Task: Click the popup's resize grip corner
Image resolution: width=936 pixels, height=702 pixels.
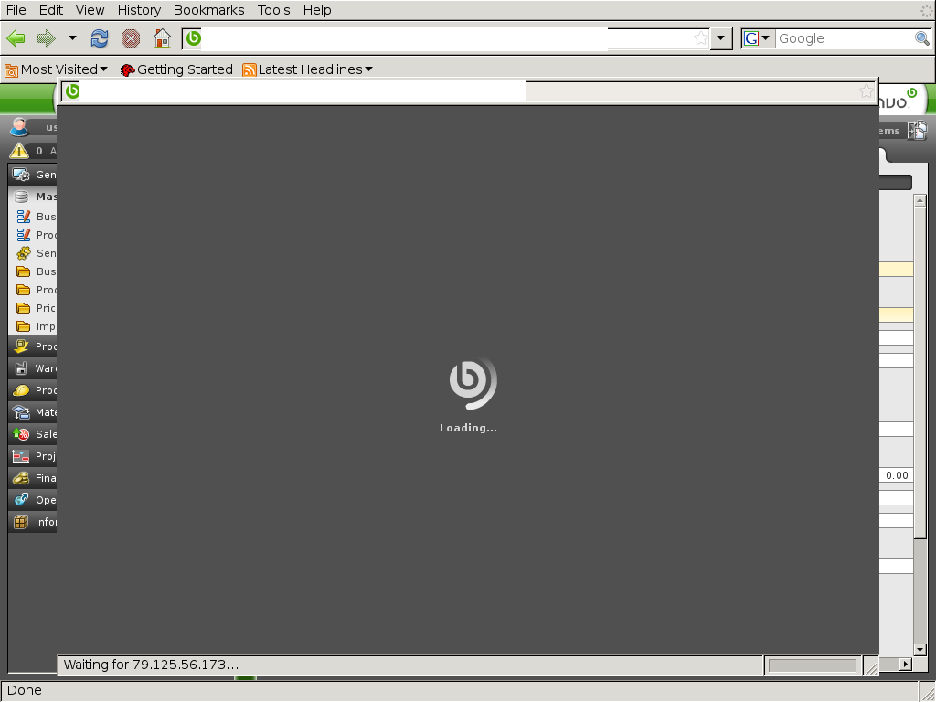Action: 871,666
